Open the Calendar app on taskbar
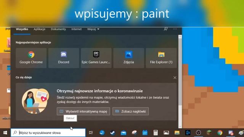The image size is (244, 137). (145, 133)
